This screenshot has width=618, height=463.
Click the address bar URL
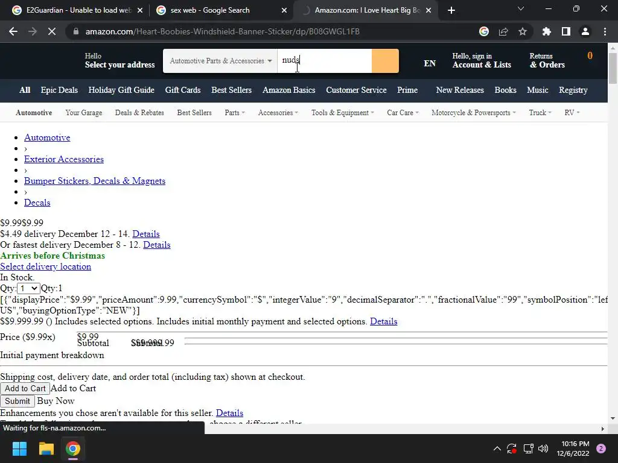click(x=222, y=31)
